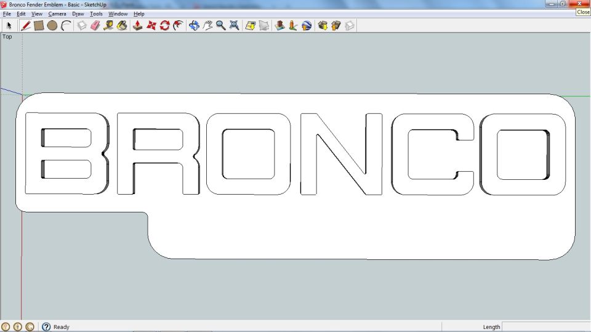Open the Draw menu
Screen dimensions: 591x332
tap(78, 14)
